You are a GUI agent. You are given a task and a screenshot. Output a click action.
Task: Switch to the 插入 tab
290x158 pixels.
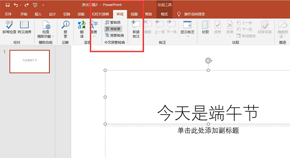[38, 14]
